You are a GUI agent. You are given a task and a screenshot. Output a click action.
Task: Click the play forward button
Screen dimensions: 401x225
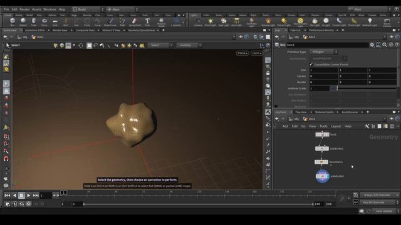click(29, 196)
